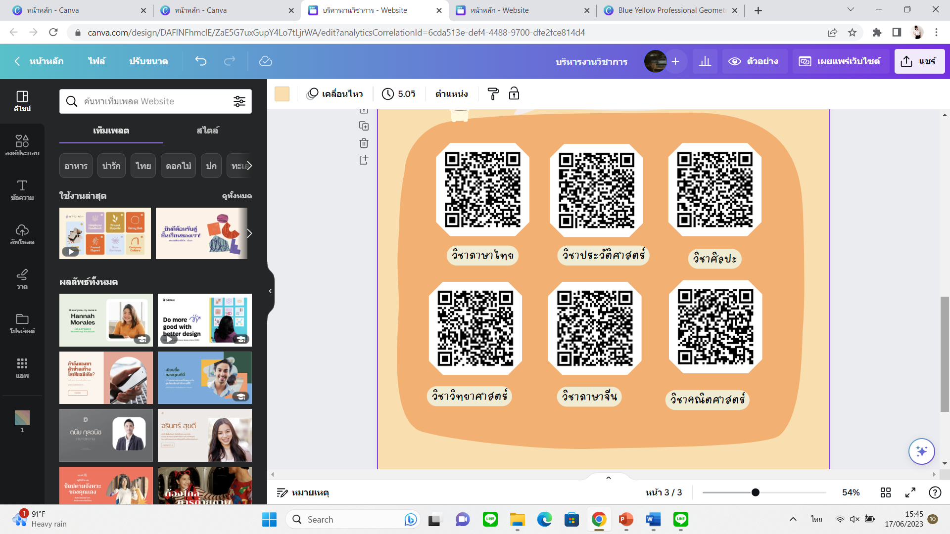Viewport: 950px width, 534px height.
Task: Open the ไฟล์ menu
Action: coord(96,61)
